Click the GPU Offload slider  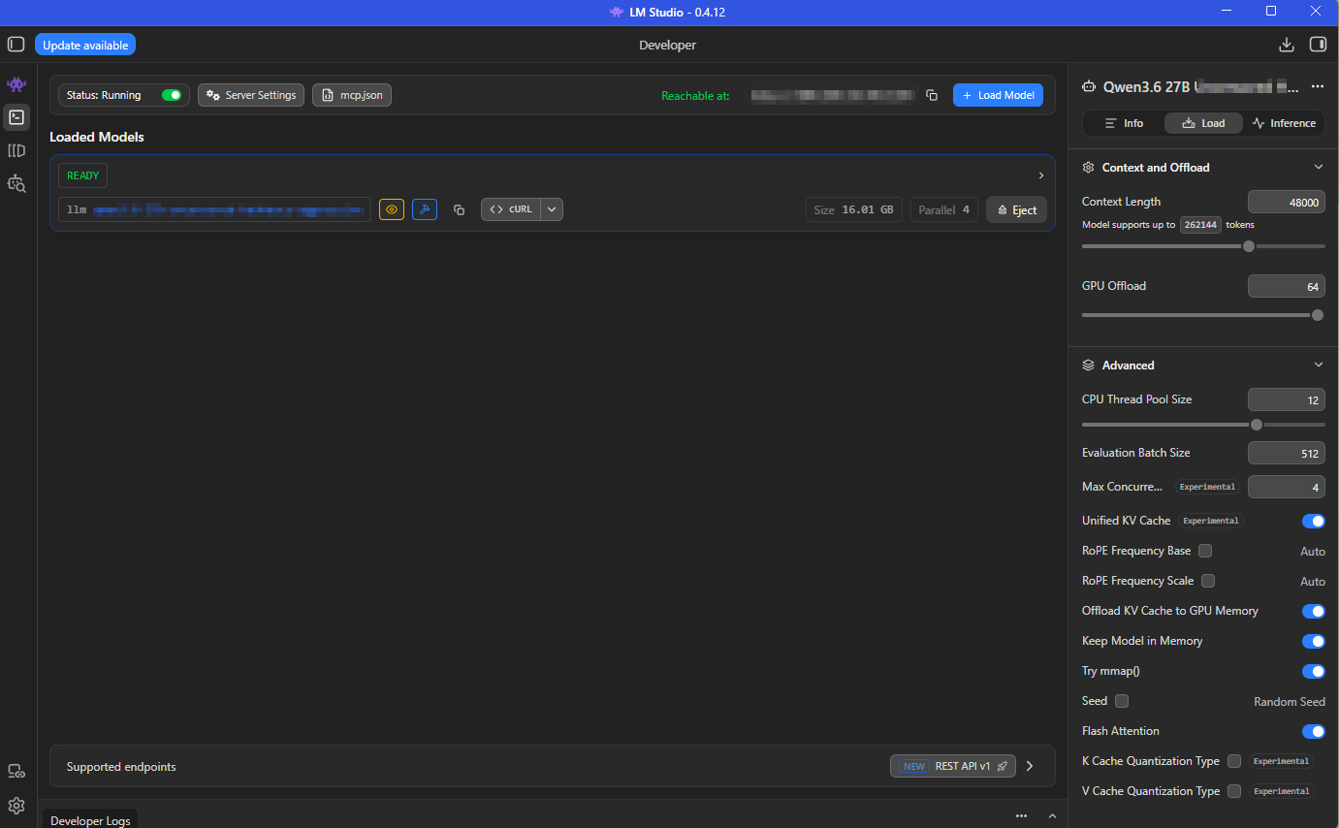point(1203,315)
